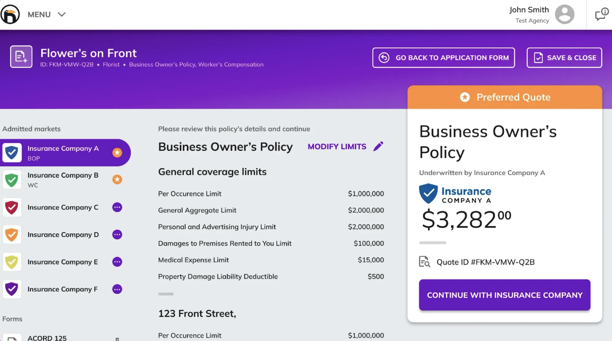Open more options for Insurance Company E
This screenshot has width=612, height=341.
pyautogui.click(x=117, y=262)
